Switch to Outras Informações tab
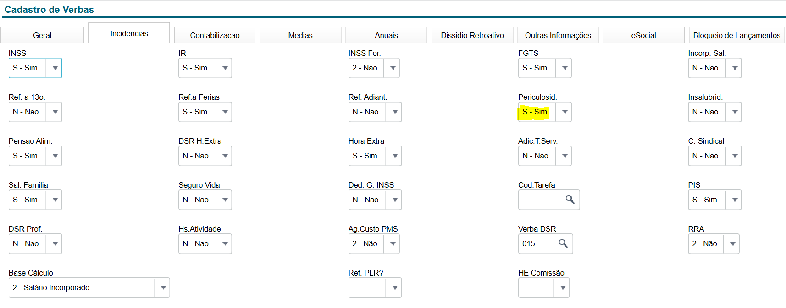The width and height of the screenshot is (786, 308). (x=558, y=35)
